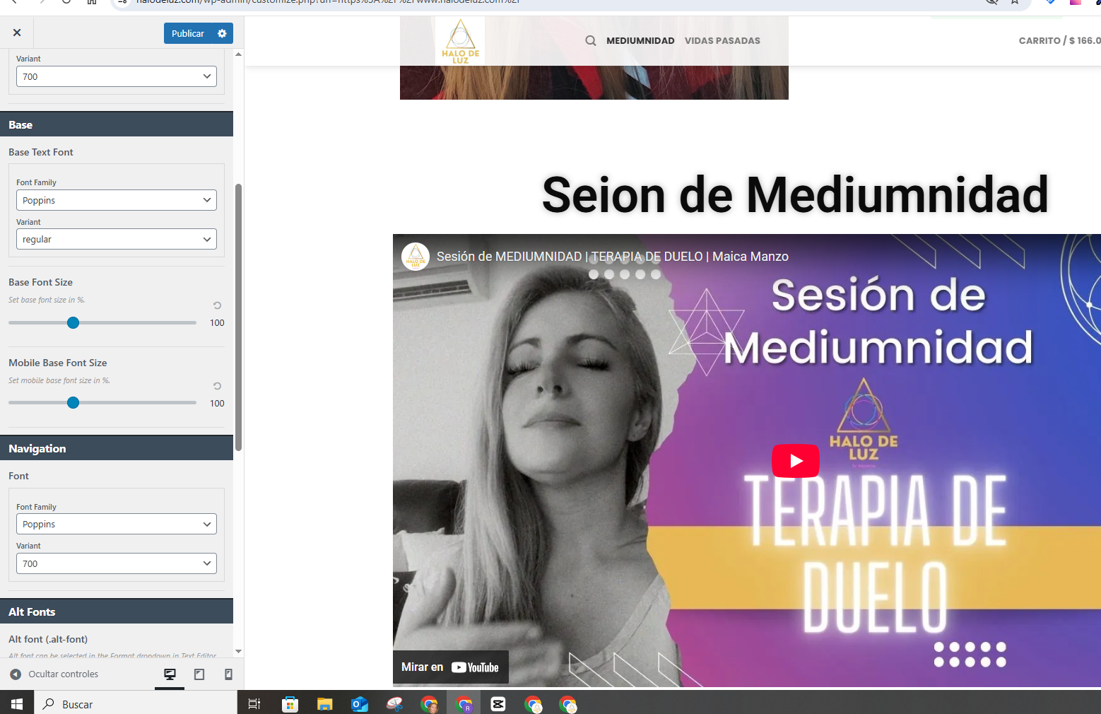Open the top Variant dropdown showing 700
Screen dimensions: 1101x714
pos(117,76)
